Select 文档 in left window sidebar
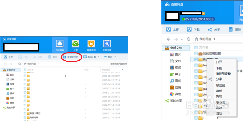Image resolution: width=243 pixels, height=121 pixels. pyautogui.click(x=10, y=79)
